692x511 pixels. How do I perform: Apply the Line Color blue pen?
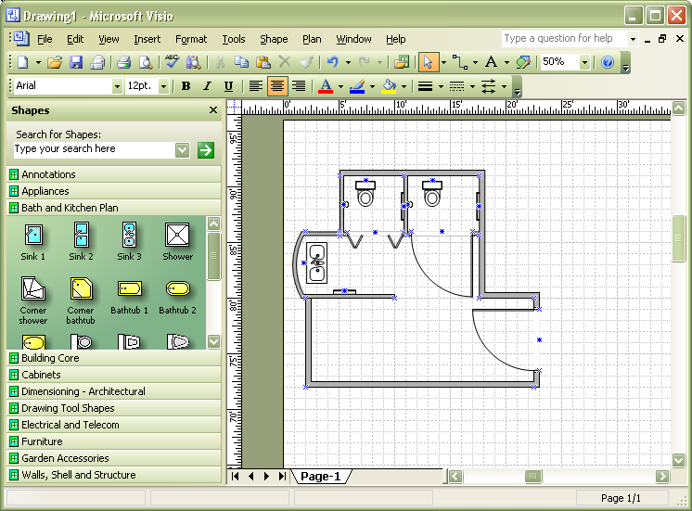(357, 86)
